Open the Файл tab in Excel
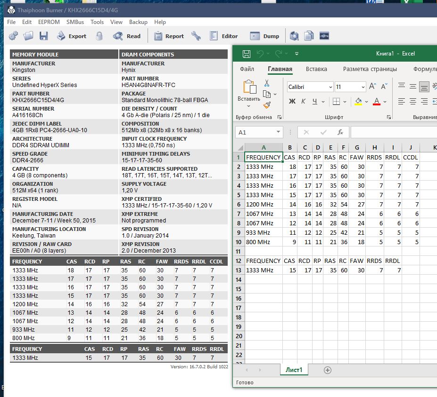The width and height of the screenshot is (437, 397). (x=247, y=69)
